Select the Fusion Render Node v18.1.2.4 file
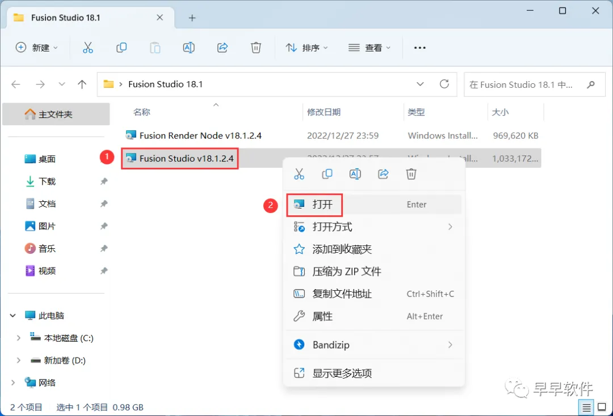613x416 pixels. point(331,135)
